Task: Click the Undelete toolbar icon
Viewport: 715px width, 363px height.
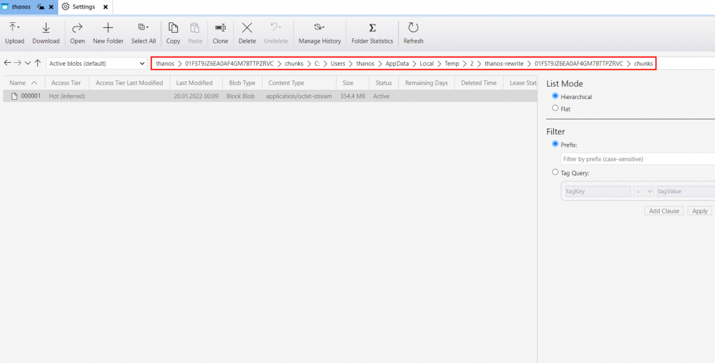Action: (x=276, y=34)
